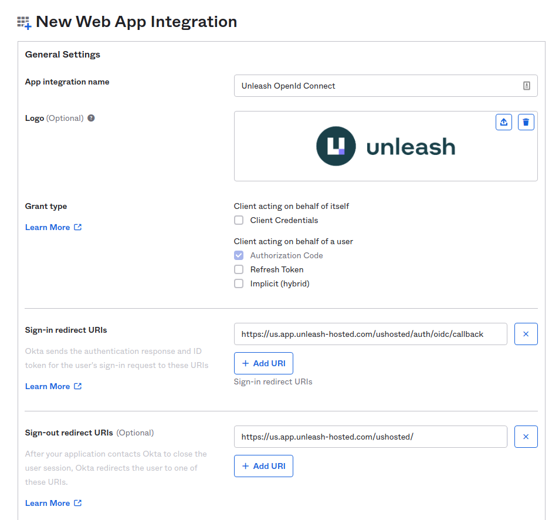Click the App integration name input field
The image size is (559, 520).
[381, 86]
